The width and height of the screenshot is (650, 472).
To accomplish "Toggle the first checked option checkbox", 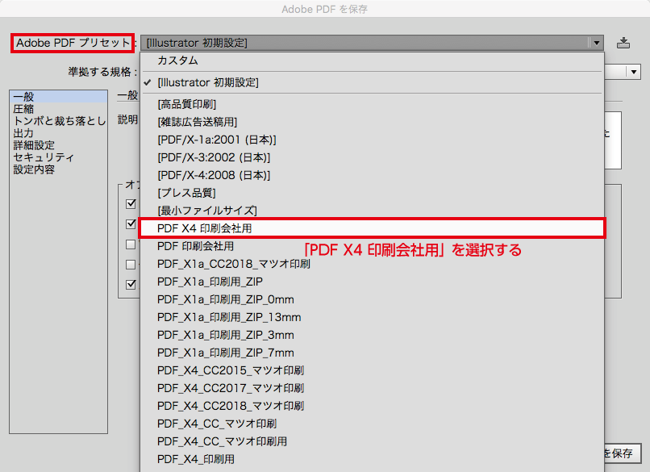I will pyautogui.click(x=131, y=203).
